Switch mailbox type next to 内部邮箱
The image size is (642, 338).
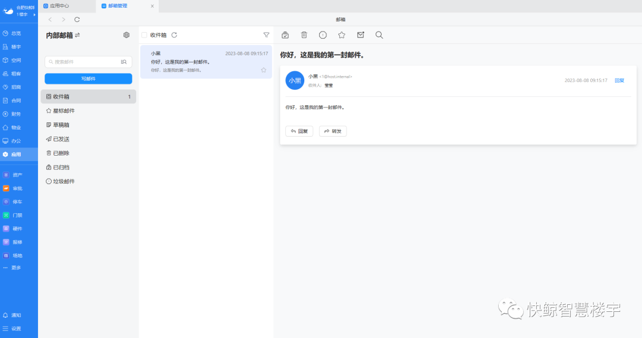tap(77, 36)
